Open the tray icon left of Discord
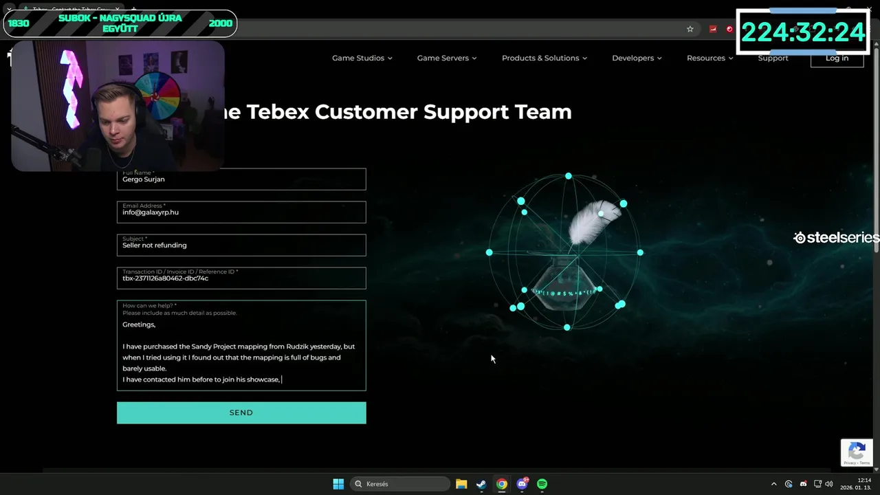Viewport: 880px width, 495px height. (x=789, y=484)
